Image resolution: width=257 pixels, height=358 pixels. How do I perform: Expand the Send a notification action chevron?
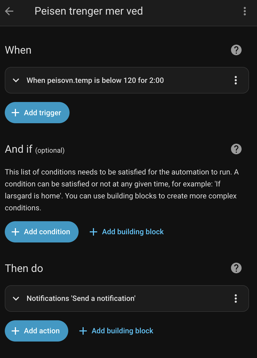(x=16, y=299)
